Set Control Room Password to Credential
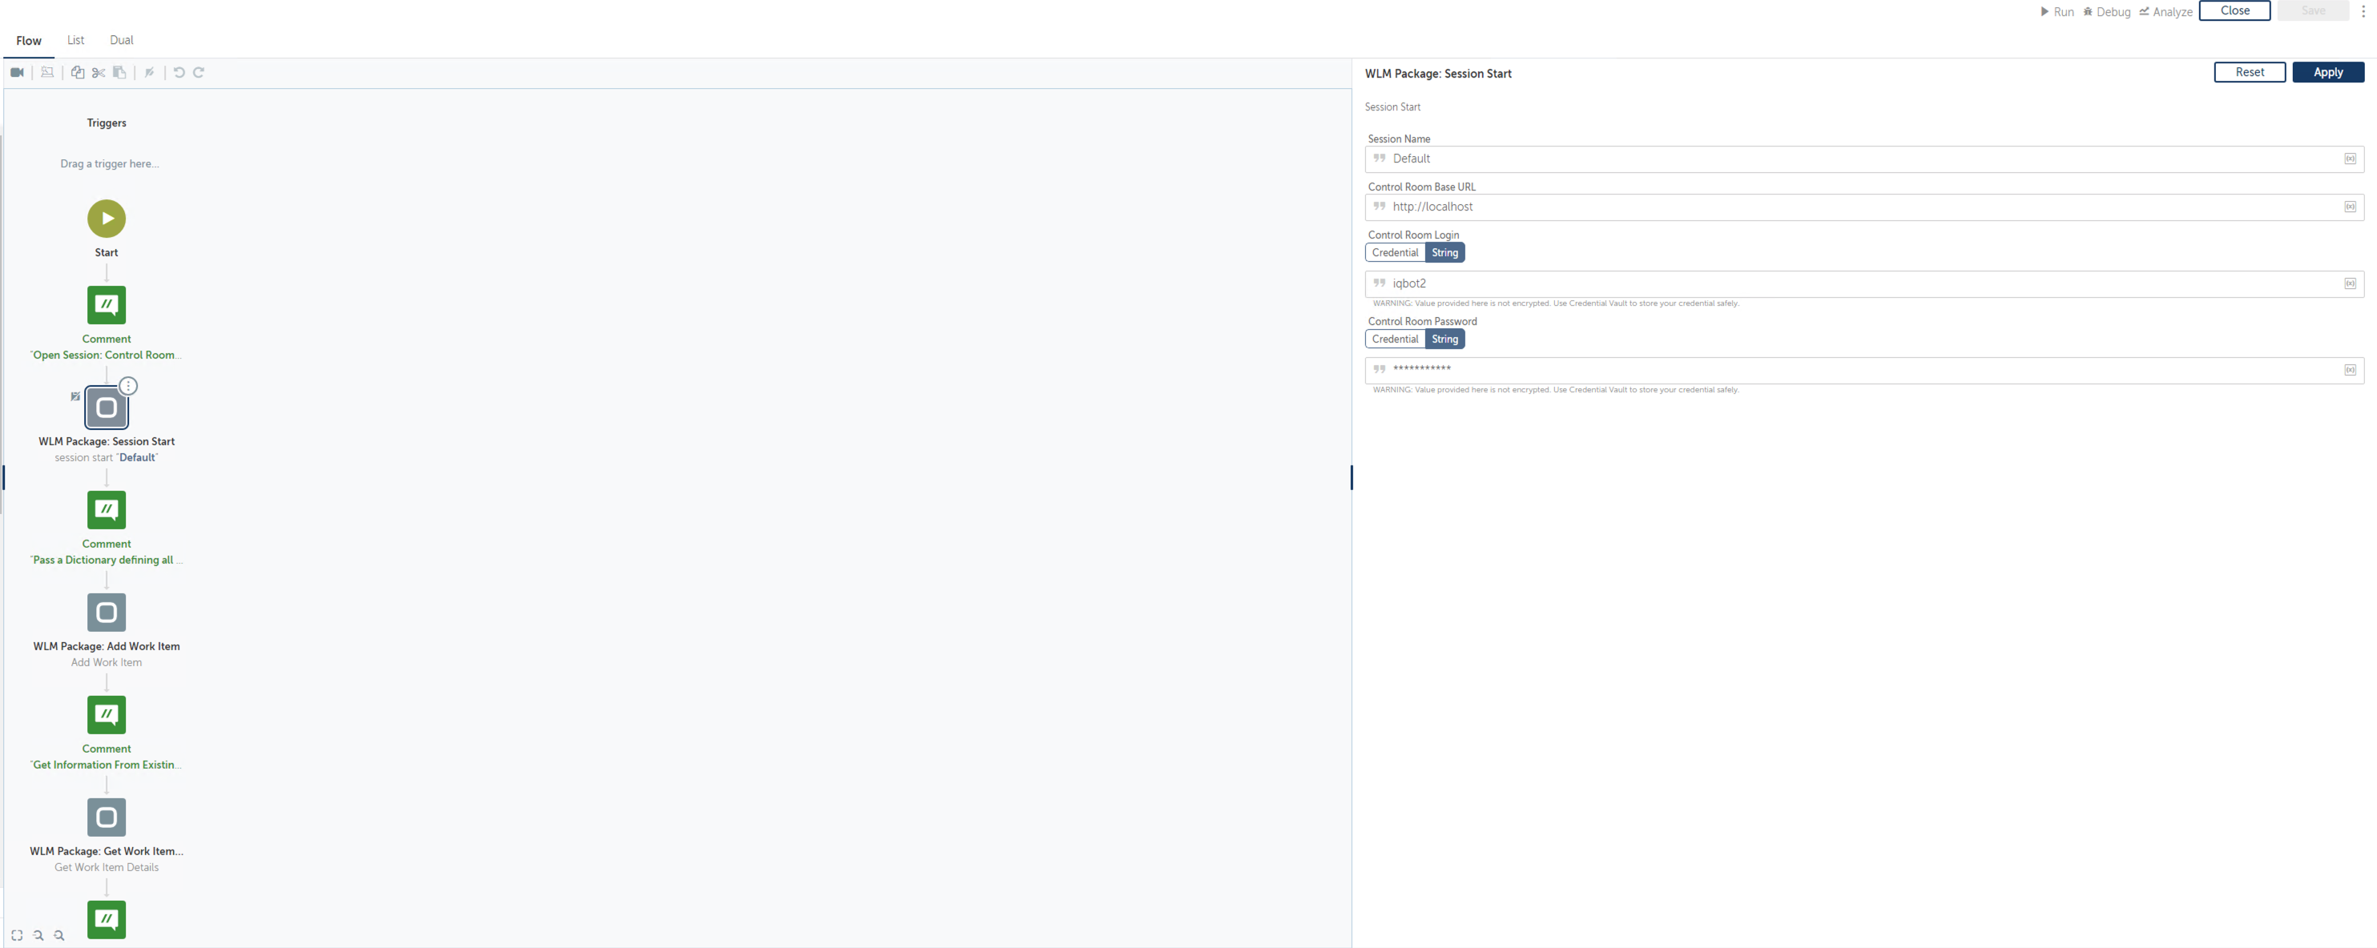The image size is (2377, 948). [x=1394, y=339]
